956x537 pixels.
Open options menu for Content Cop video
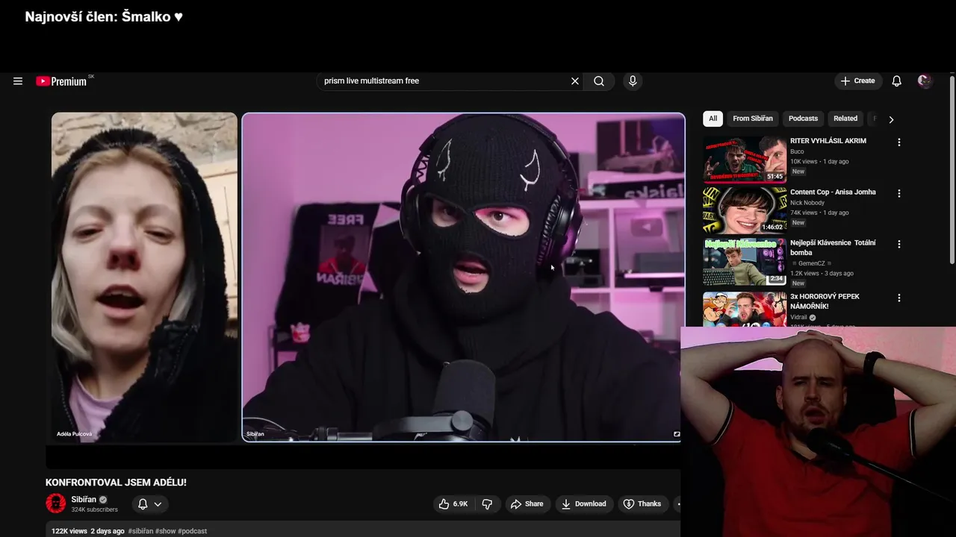coord(899,194)
